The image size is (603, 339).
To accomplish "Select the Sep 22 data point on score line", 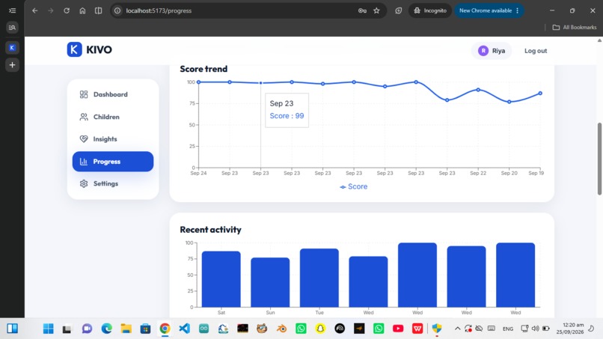I will click(478, 90).
